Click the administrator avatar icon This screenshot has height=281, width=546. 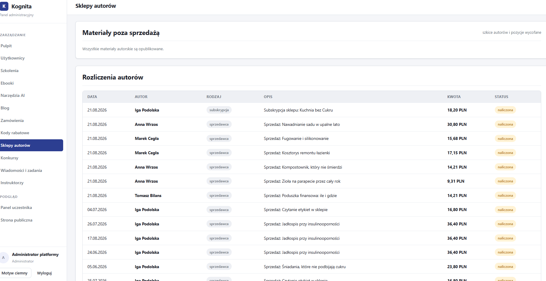tap(4, 257)
